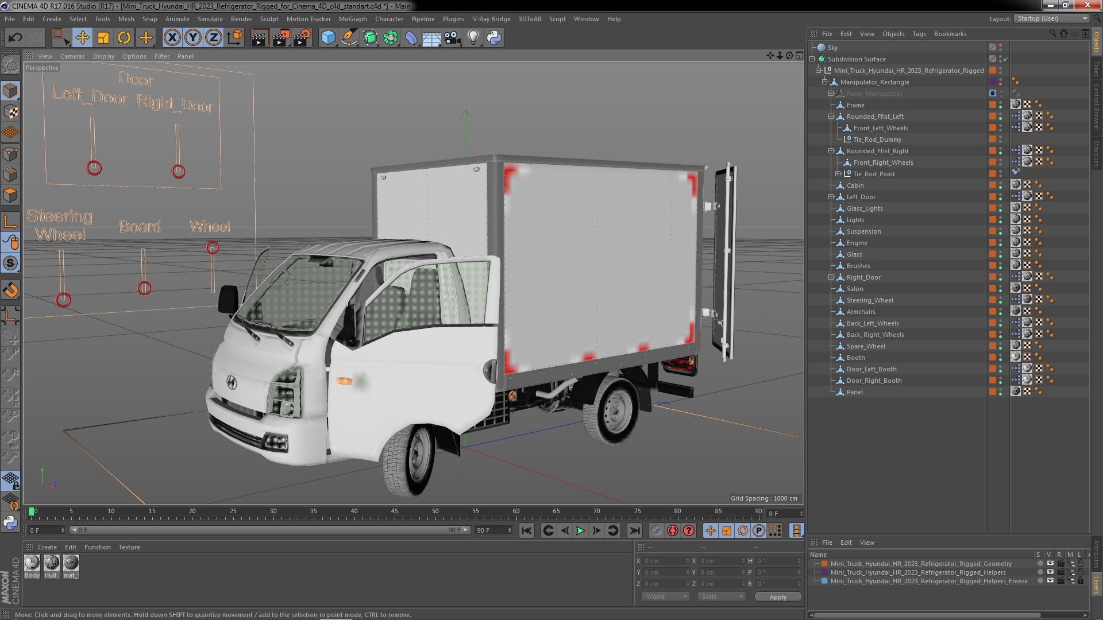
Task: Click the coordinate system icon
Action: pos(235,38)
